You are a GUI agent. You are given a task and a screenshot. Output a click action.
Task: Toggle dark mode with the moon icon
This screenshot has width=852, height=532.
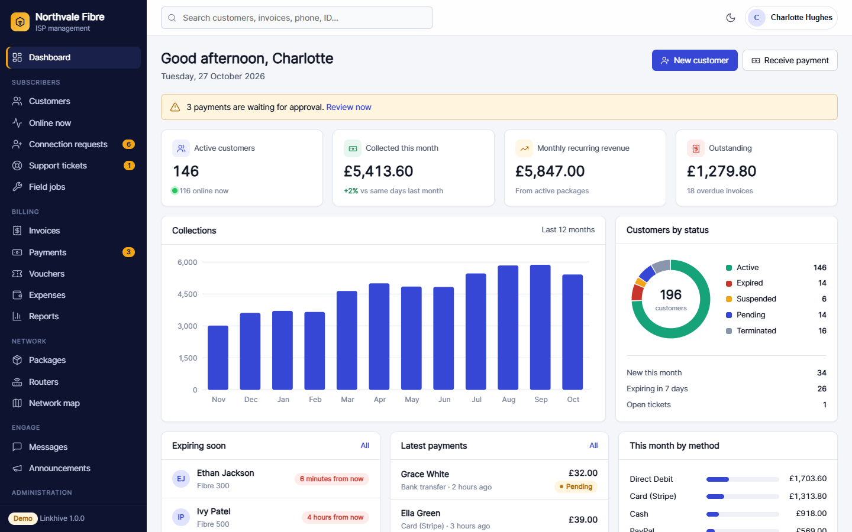(731, 18)
